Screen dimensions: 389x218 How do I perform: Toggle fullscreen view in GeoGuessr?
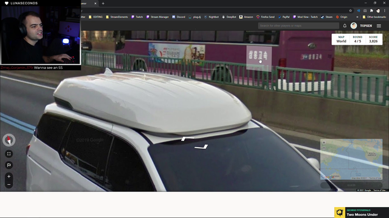click(x=9, y=154)
